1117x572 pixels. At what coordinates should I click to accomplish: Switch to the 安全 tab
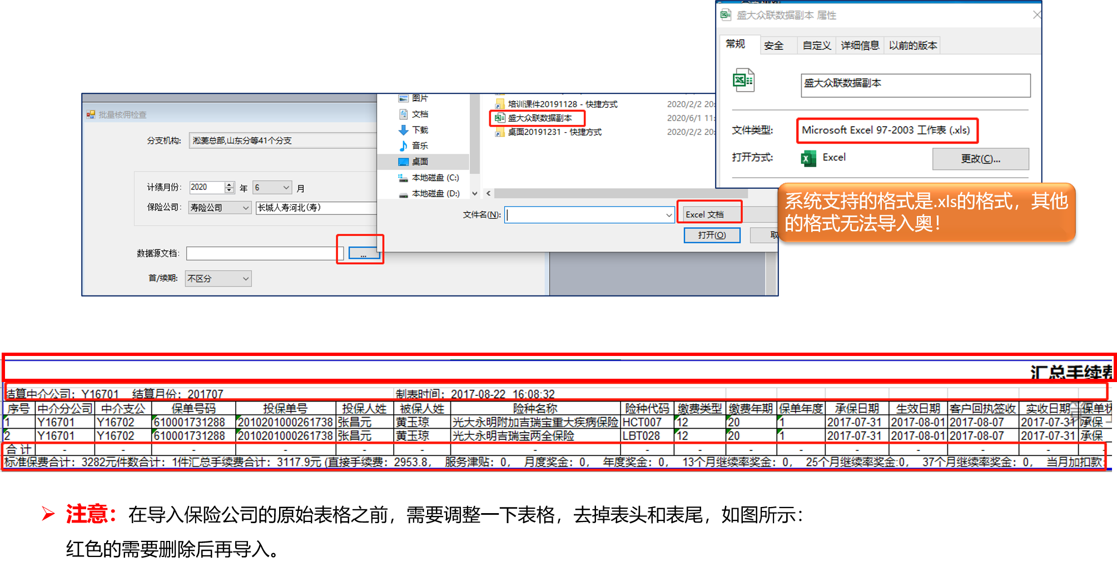point(773,46)
